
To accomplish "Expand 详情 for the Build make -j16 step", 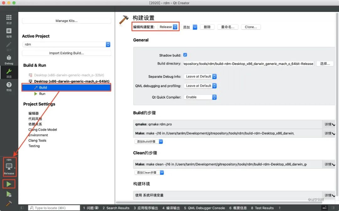I will [x=329, y=133].
